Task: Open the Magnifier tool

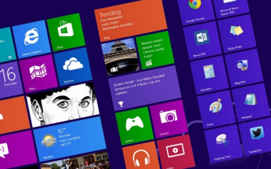Action: click(x=244, y=68)
